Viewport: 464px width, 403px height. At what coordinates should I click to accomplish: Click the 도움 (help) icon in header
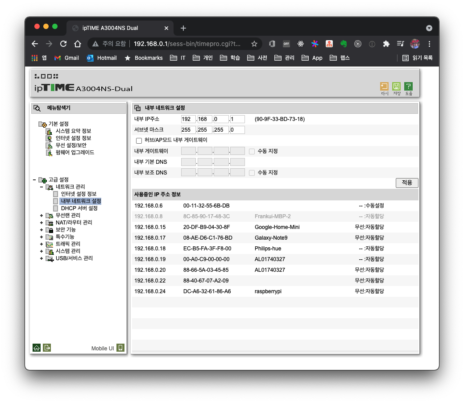(x=408, y=87)
